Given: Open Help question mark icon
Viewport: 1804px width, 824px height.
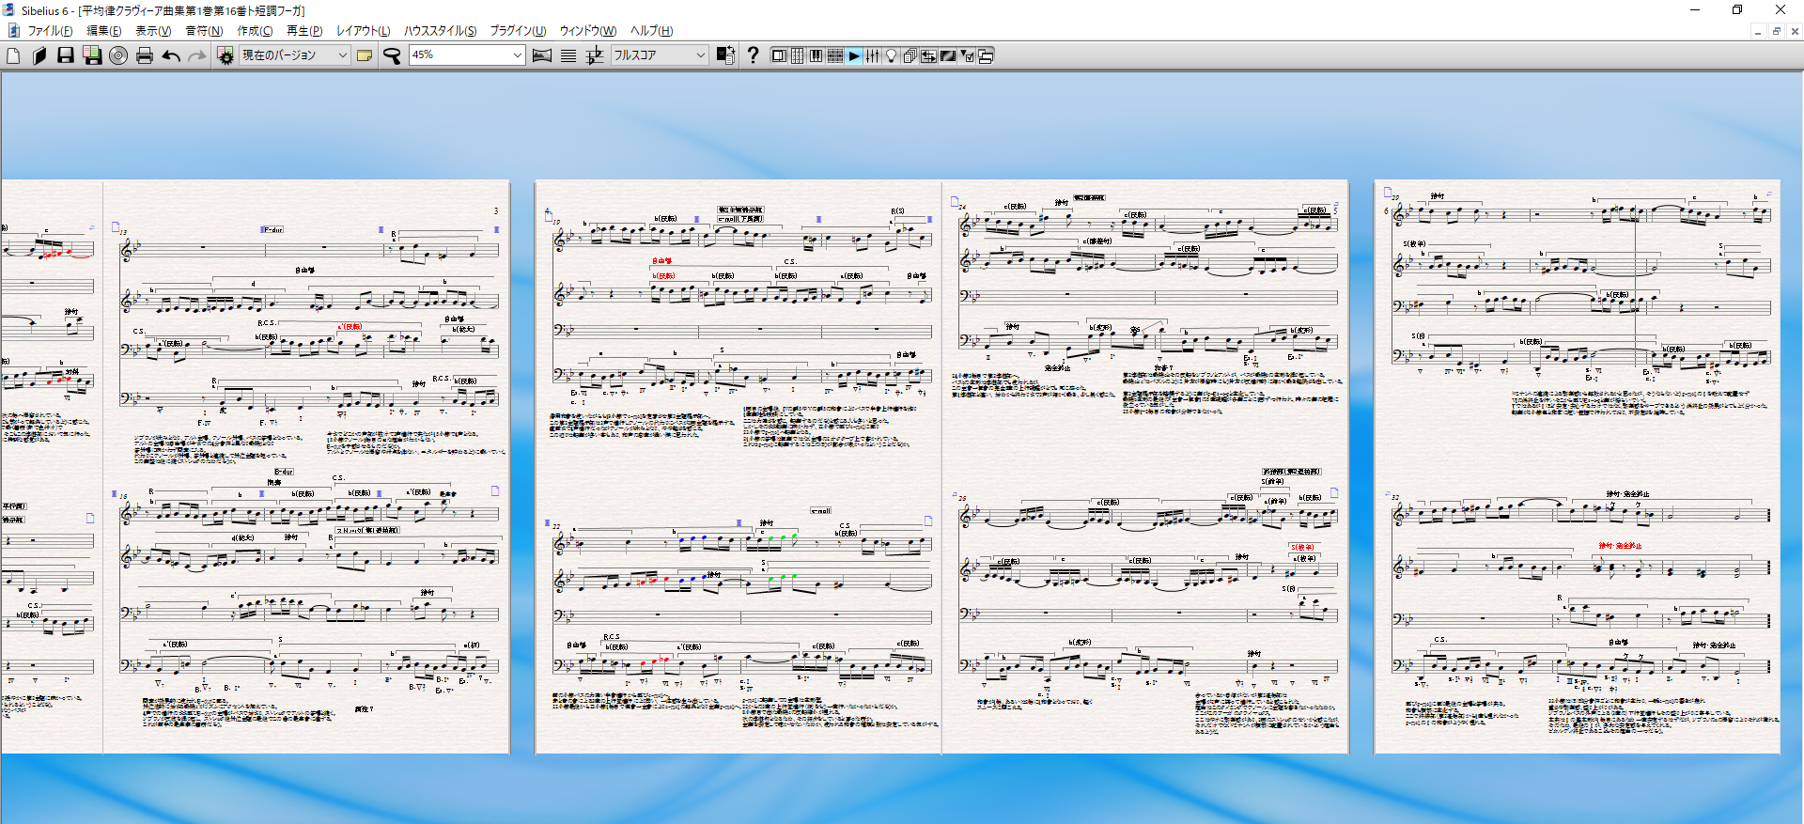Looking at the screenshot, I should [x=753, y=55].
